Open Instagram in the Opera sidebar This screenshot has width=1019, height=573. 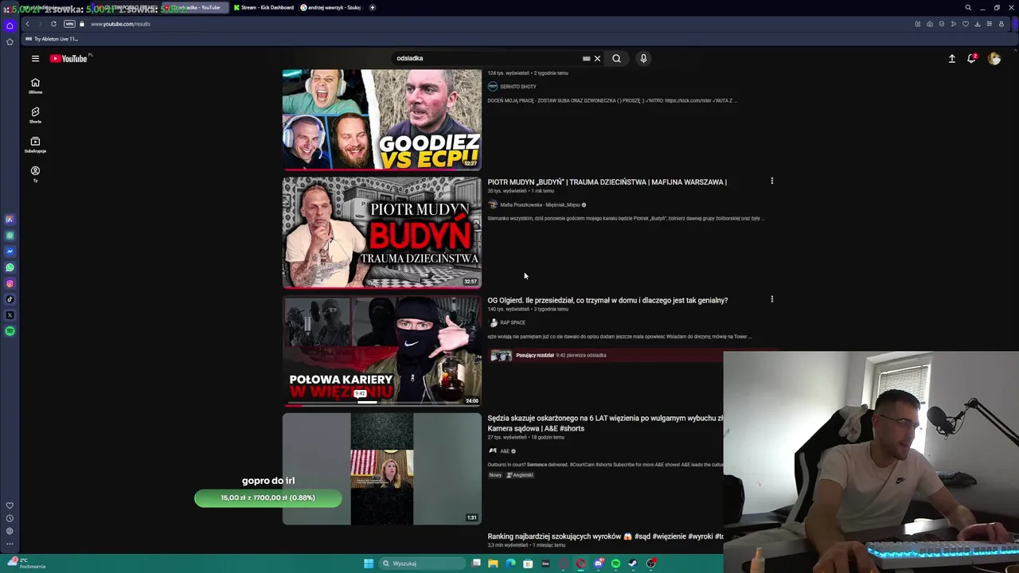pyautogui.click(x=10, y=283)
